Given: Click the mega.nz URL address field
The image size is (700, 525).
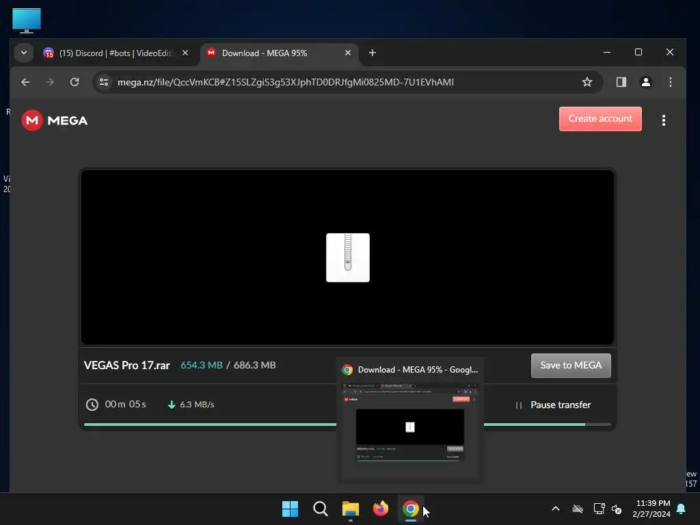Looking at the screenshot, I should (286, 82).
